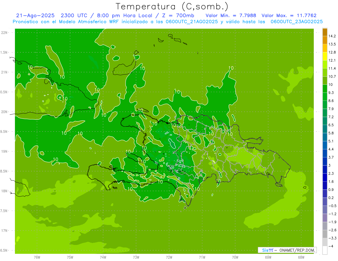
Task: Select the date text "21-Ago-2025"
Action: (x=35, y=15)
